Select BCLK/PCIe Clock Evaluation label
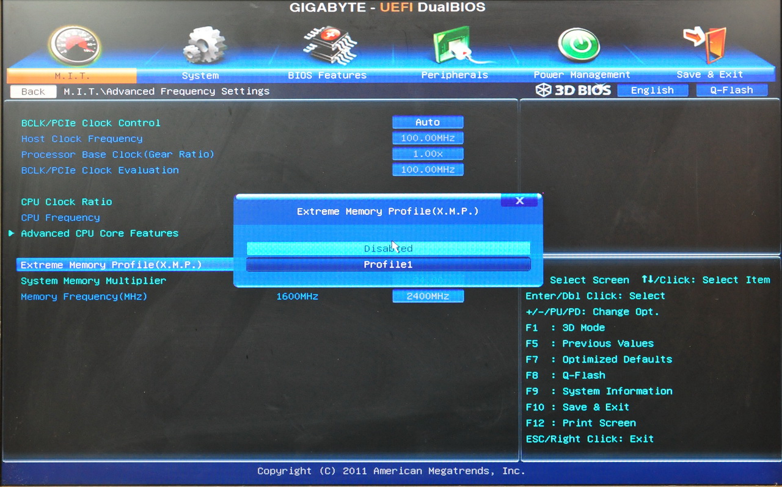The width and height of the screenshot is (782, 487). click(x=100, y=170)
